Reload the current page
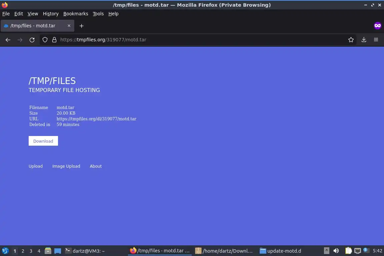The height and width of the screenshot is (256, 384). coord(32,40)
